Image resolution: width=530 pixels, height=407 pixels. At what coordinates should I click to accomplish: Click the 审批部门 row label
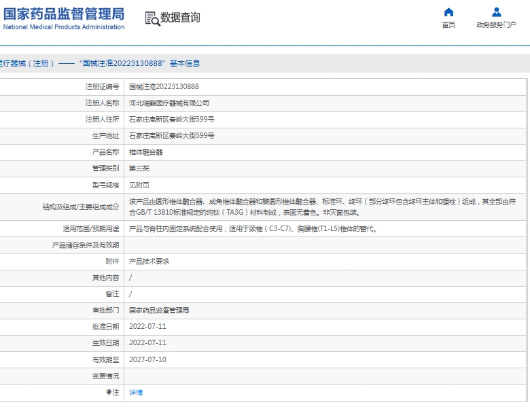pos(106,310)
